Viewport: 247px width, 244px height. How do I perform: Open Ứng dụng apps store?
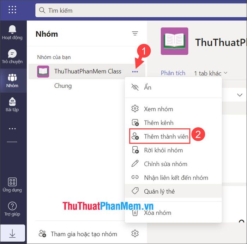coord(12,185)
